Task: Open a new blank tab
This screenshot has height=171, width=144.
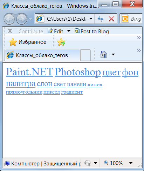Action: [x=85, y=55]
